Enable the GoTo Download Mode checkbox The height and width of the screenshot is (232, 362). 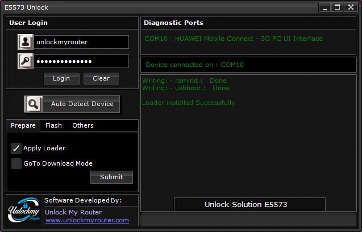pyautogui.click(x=16, y=163)
